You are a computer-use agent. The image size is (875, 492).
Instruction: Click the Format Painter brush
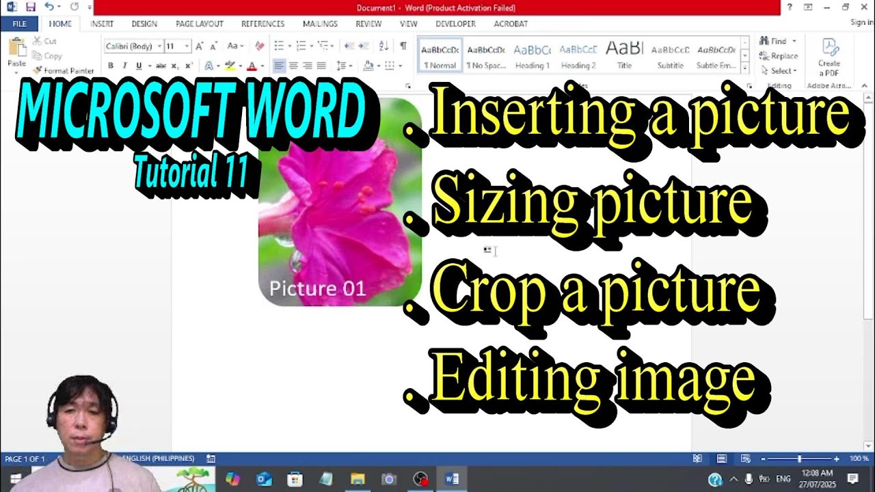(x=63, y=70)
